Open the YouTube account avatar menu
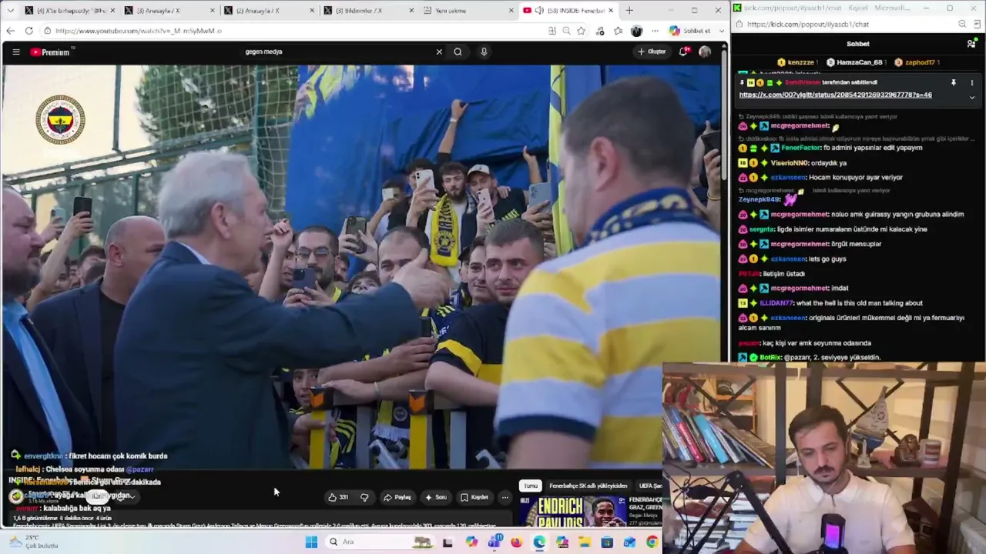This screenshot has width=986, height=554. point(705,52)
